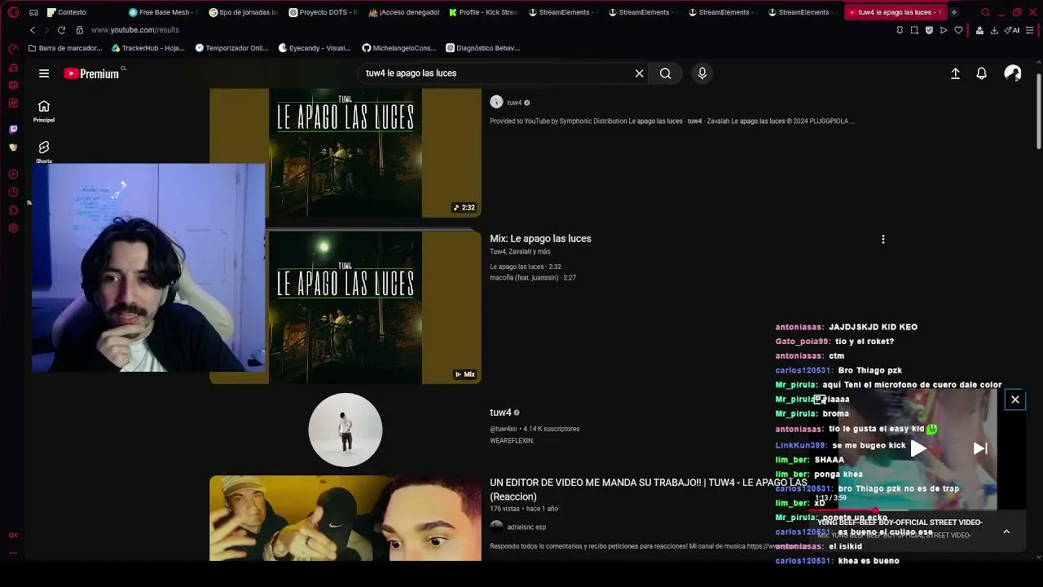
Task: Open the upload/create button
Action: [x=956, y=73]
